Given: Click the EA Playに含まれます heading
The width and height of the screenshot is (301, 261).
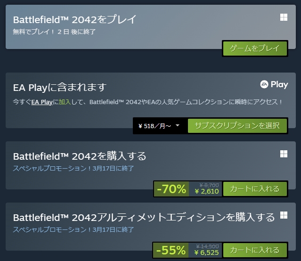Looking at the screenshot, I should [60, 87].
